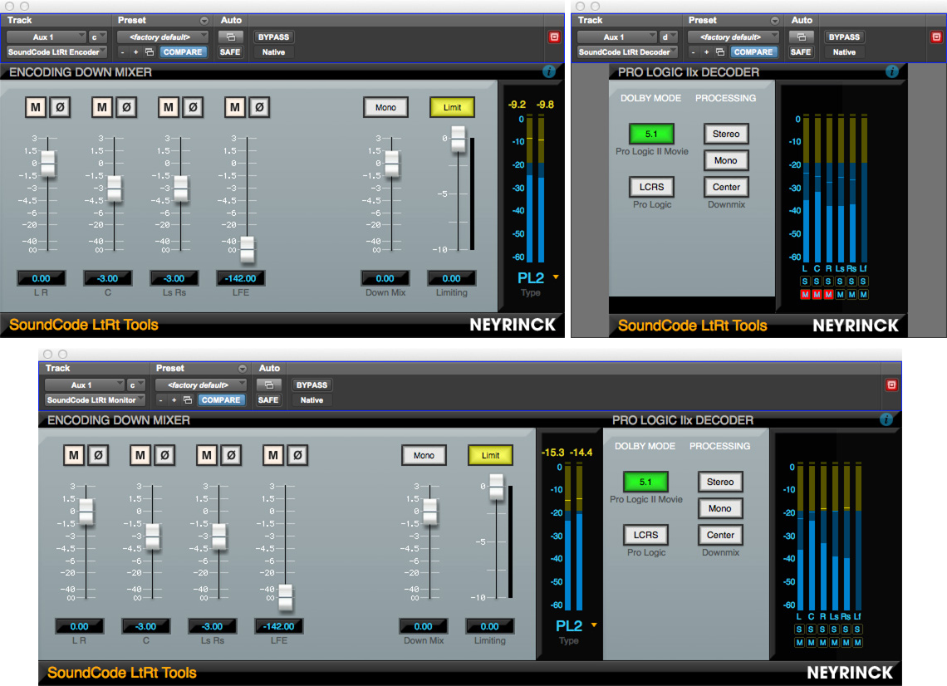Open SoundCode LtRt Monitor plugin selector
The image size is (947, 686).
96,400
